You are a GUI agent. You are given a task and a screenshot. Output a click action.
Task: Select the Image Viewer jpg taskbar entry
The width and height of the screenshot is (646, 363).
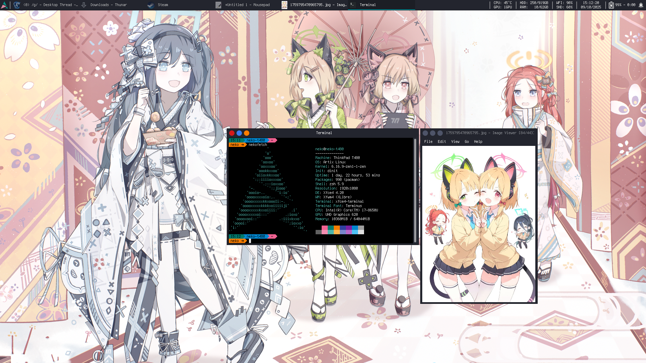click(314, 5)
